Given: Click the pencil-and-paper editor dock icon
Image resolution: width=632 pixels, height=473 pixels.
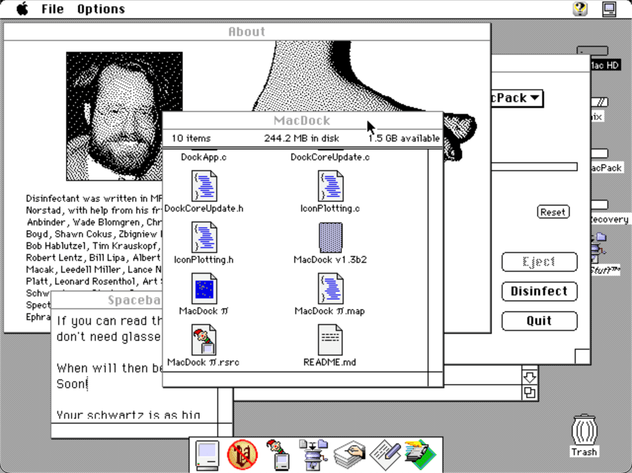Looking at the screenshot, I should click(385, 455).
